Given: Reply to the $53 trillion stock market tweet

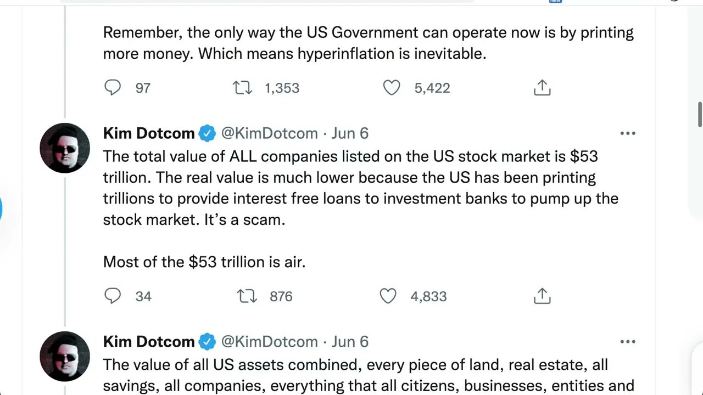Looking at the screenshot, I should 113,296.
